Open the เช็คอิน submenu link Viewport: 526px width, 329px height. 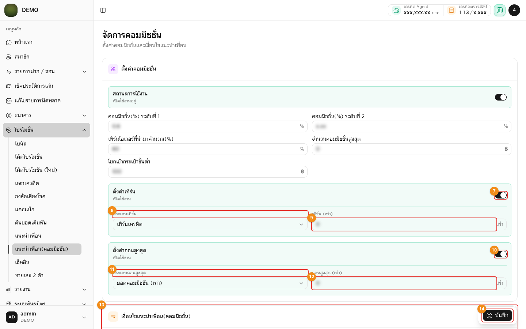[x=47, y=262]
